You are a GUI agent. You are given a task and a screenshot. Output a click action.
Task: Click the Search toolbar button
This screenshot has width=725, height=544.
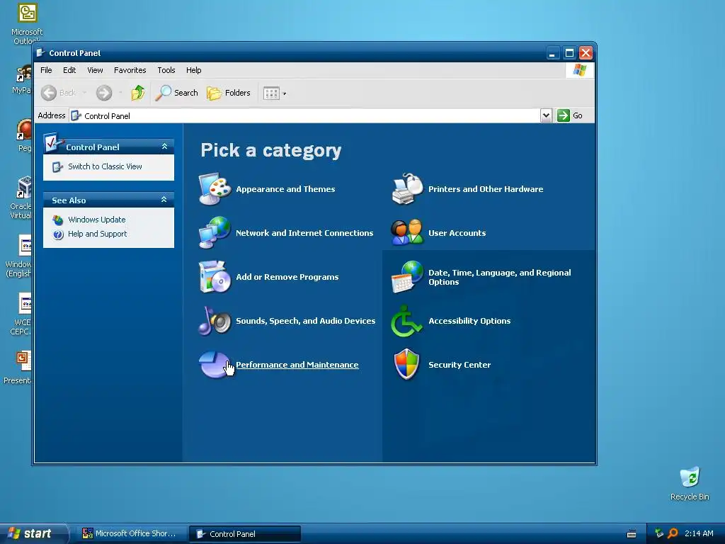point(176,93)
